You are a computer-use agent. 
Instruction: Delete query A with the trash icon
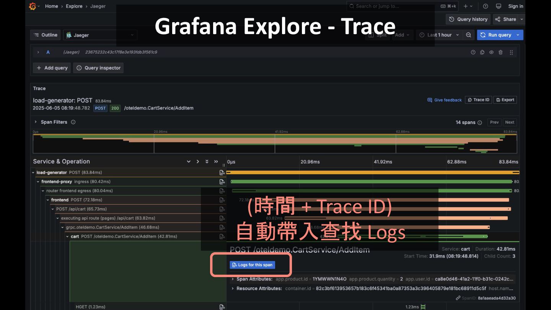(x=500, y=52)
